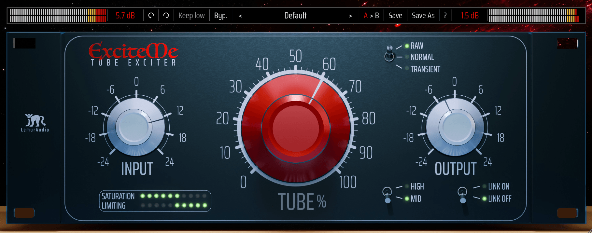Click the 20 mark on tube dial
The width and height of the screenshot is (592, 233).
[223, 118]
